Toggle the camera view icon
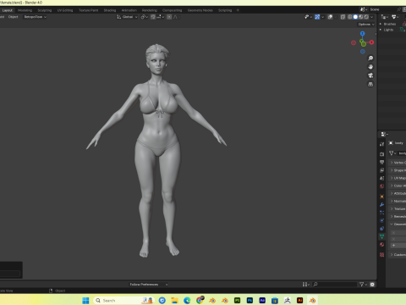 coord(370,75)
